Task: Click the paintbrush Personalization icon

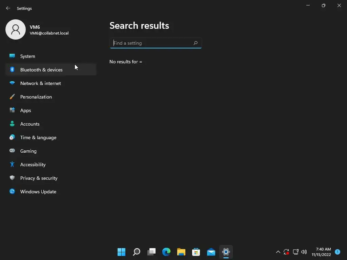Action: tap(12, 96)
